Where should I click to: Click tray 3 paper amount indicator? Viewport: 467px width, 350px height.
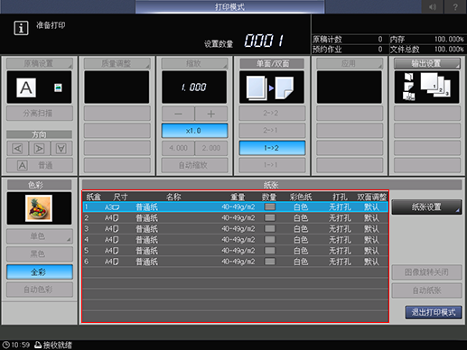pos(270,229)
